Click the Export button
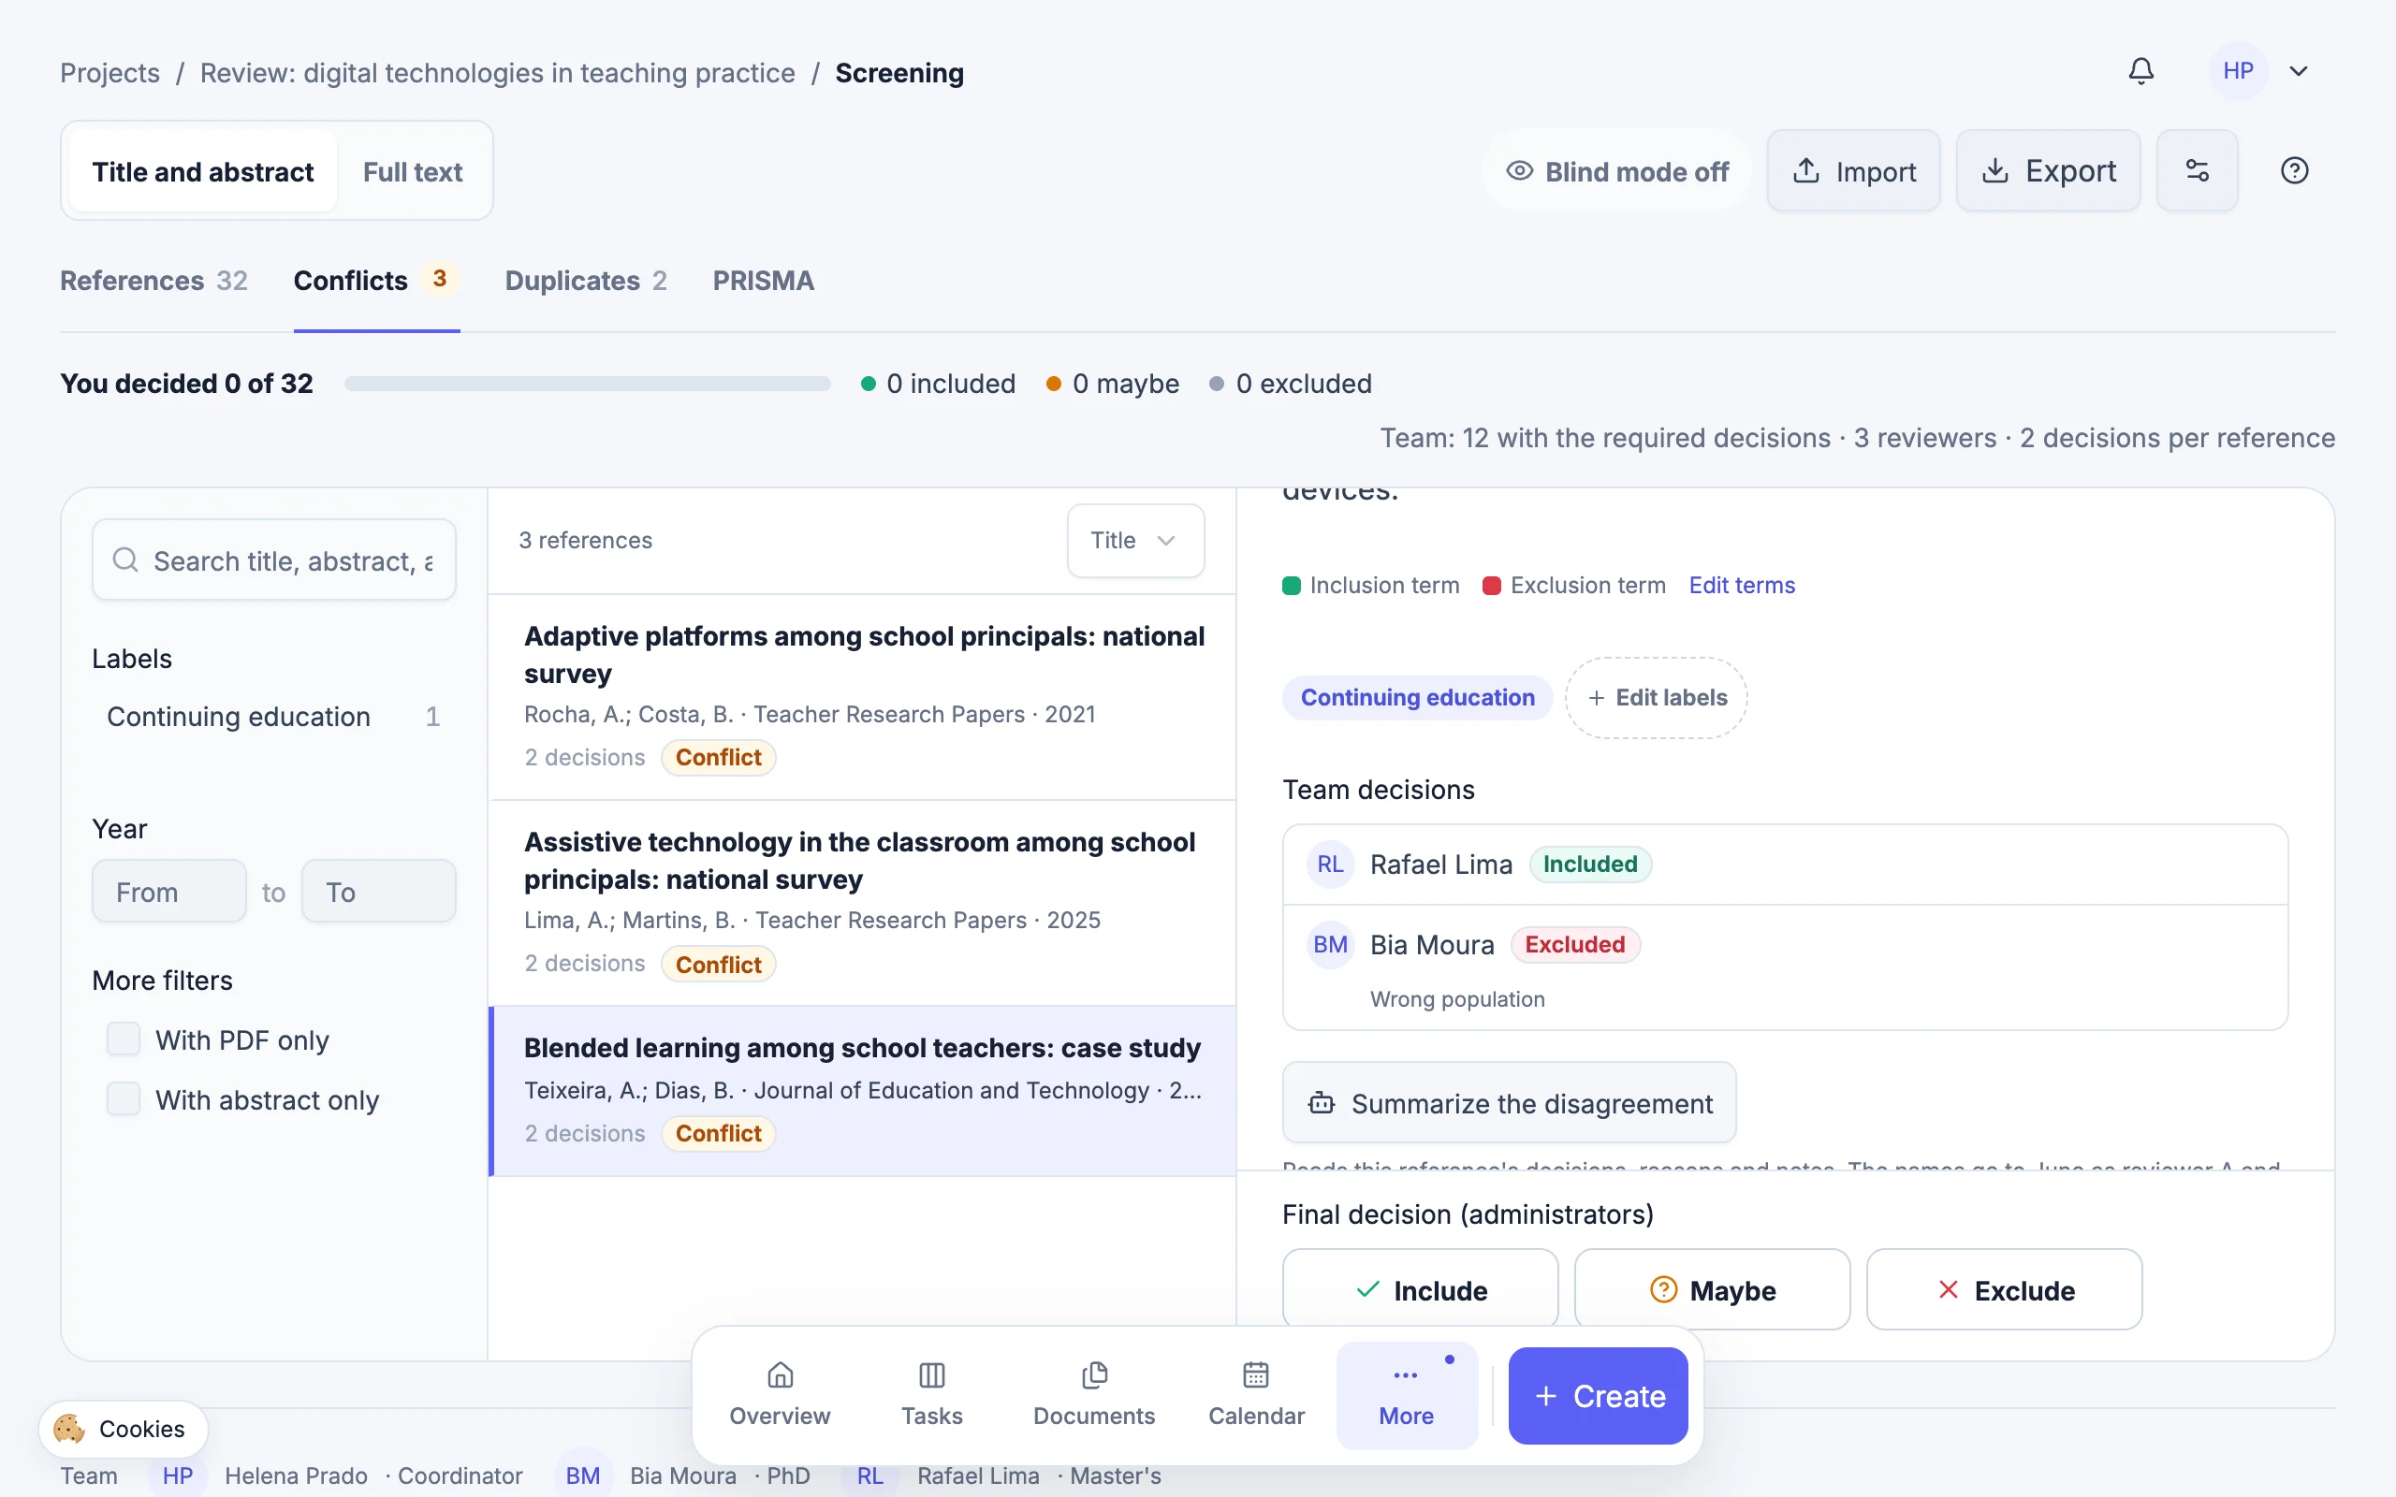 click(2049, 170)
